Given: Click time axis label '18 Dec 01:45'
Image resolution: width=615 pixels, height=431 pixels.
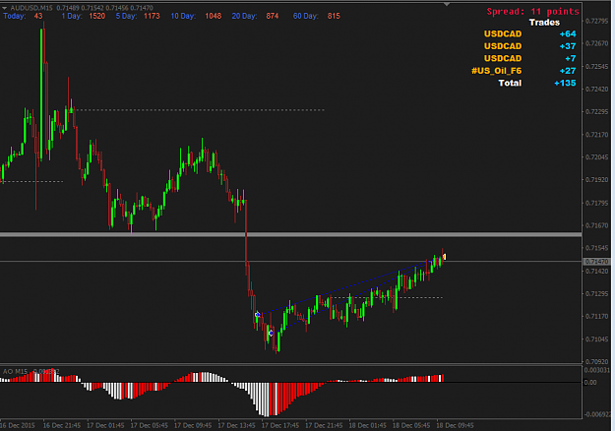Looking at the screenshot, I should pyautogui.click(x=367, y=425).
